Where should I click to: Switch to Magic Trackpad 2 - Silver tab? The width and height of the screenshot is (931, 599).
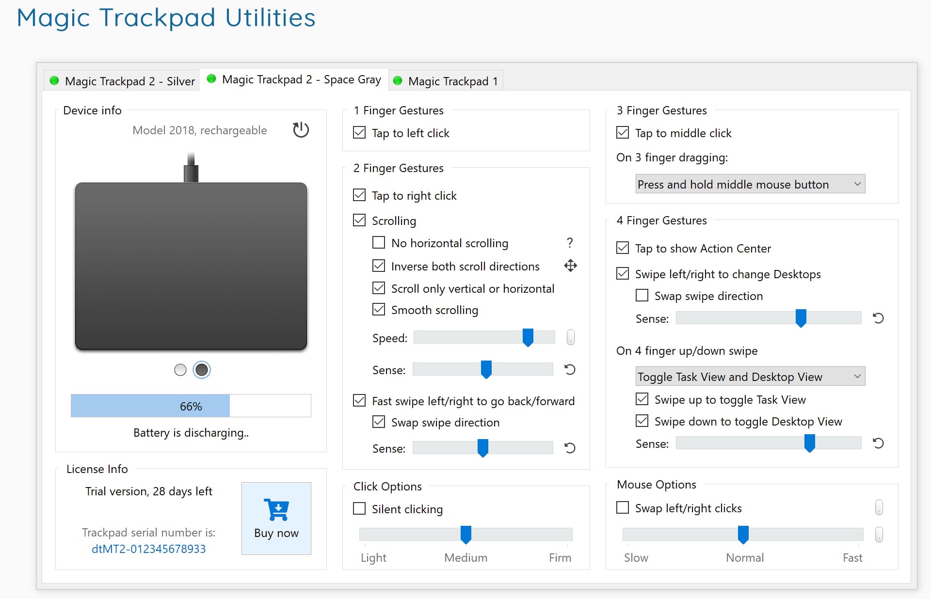point(122,81)
